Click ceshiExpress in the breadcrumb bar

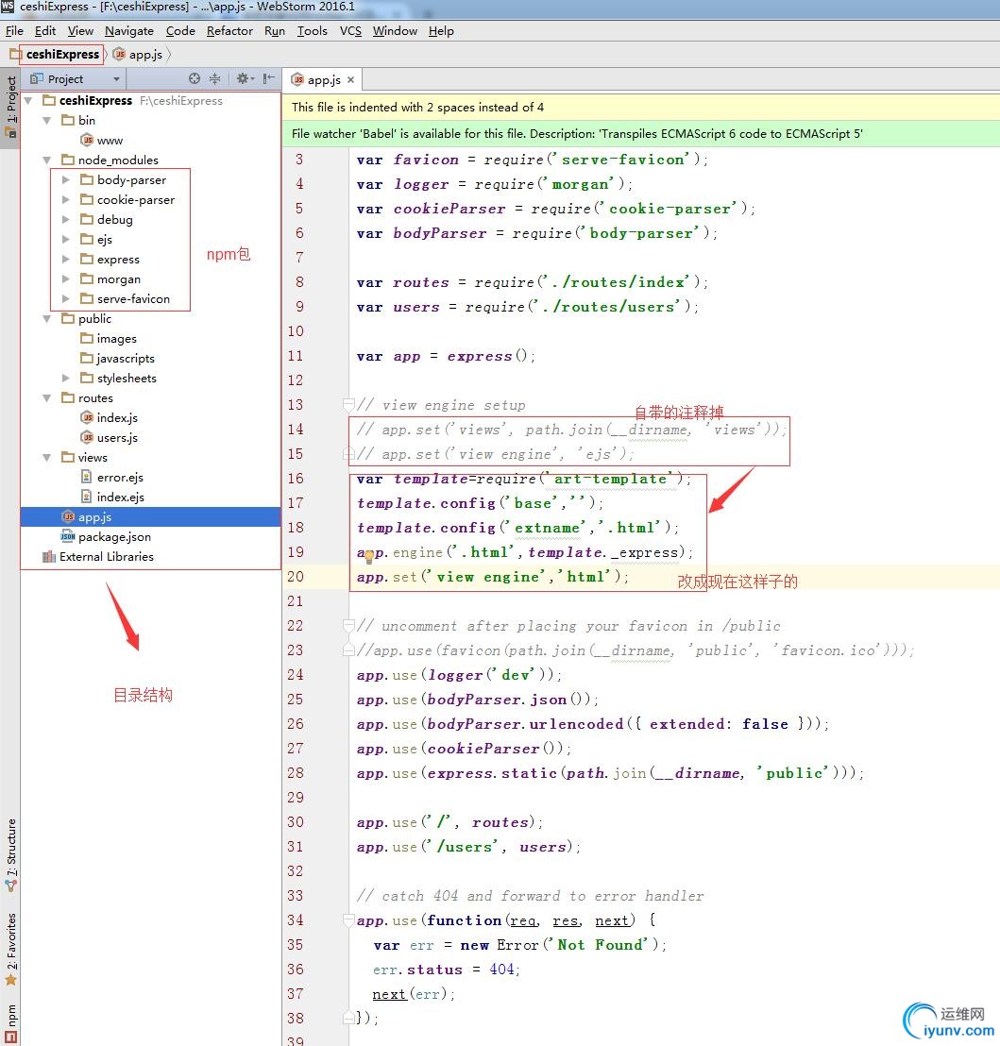point(62,54)
